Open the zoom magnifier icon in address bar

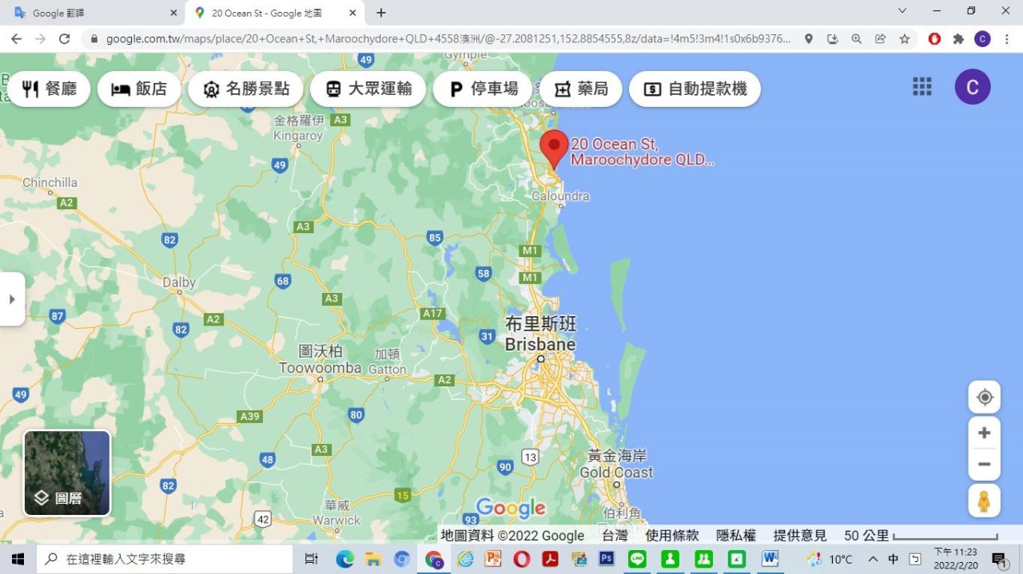click(x=857, y=38)
